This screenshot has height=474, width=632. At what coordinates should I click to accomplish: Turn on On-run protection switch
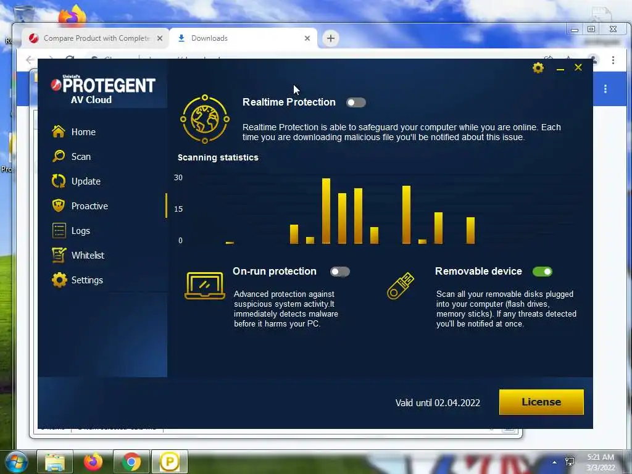[x=340, y=272]
